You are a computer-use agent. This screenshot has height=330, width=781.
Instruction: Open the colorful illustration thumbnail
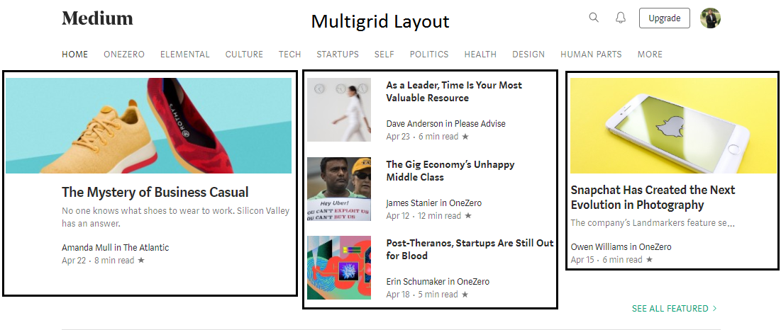point(339,268)
